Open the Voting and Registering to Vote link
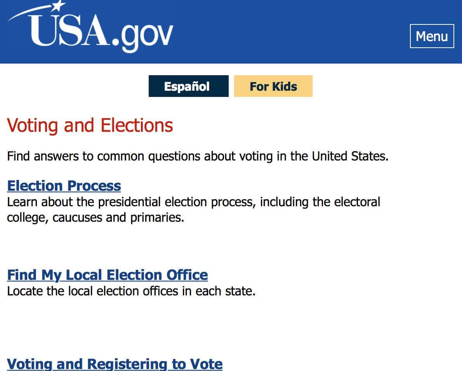The width and height of the screenshot is (462, 371). click(115, 364)
